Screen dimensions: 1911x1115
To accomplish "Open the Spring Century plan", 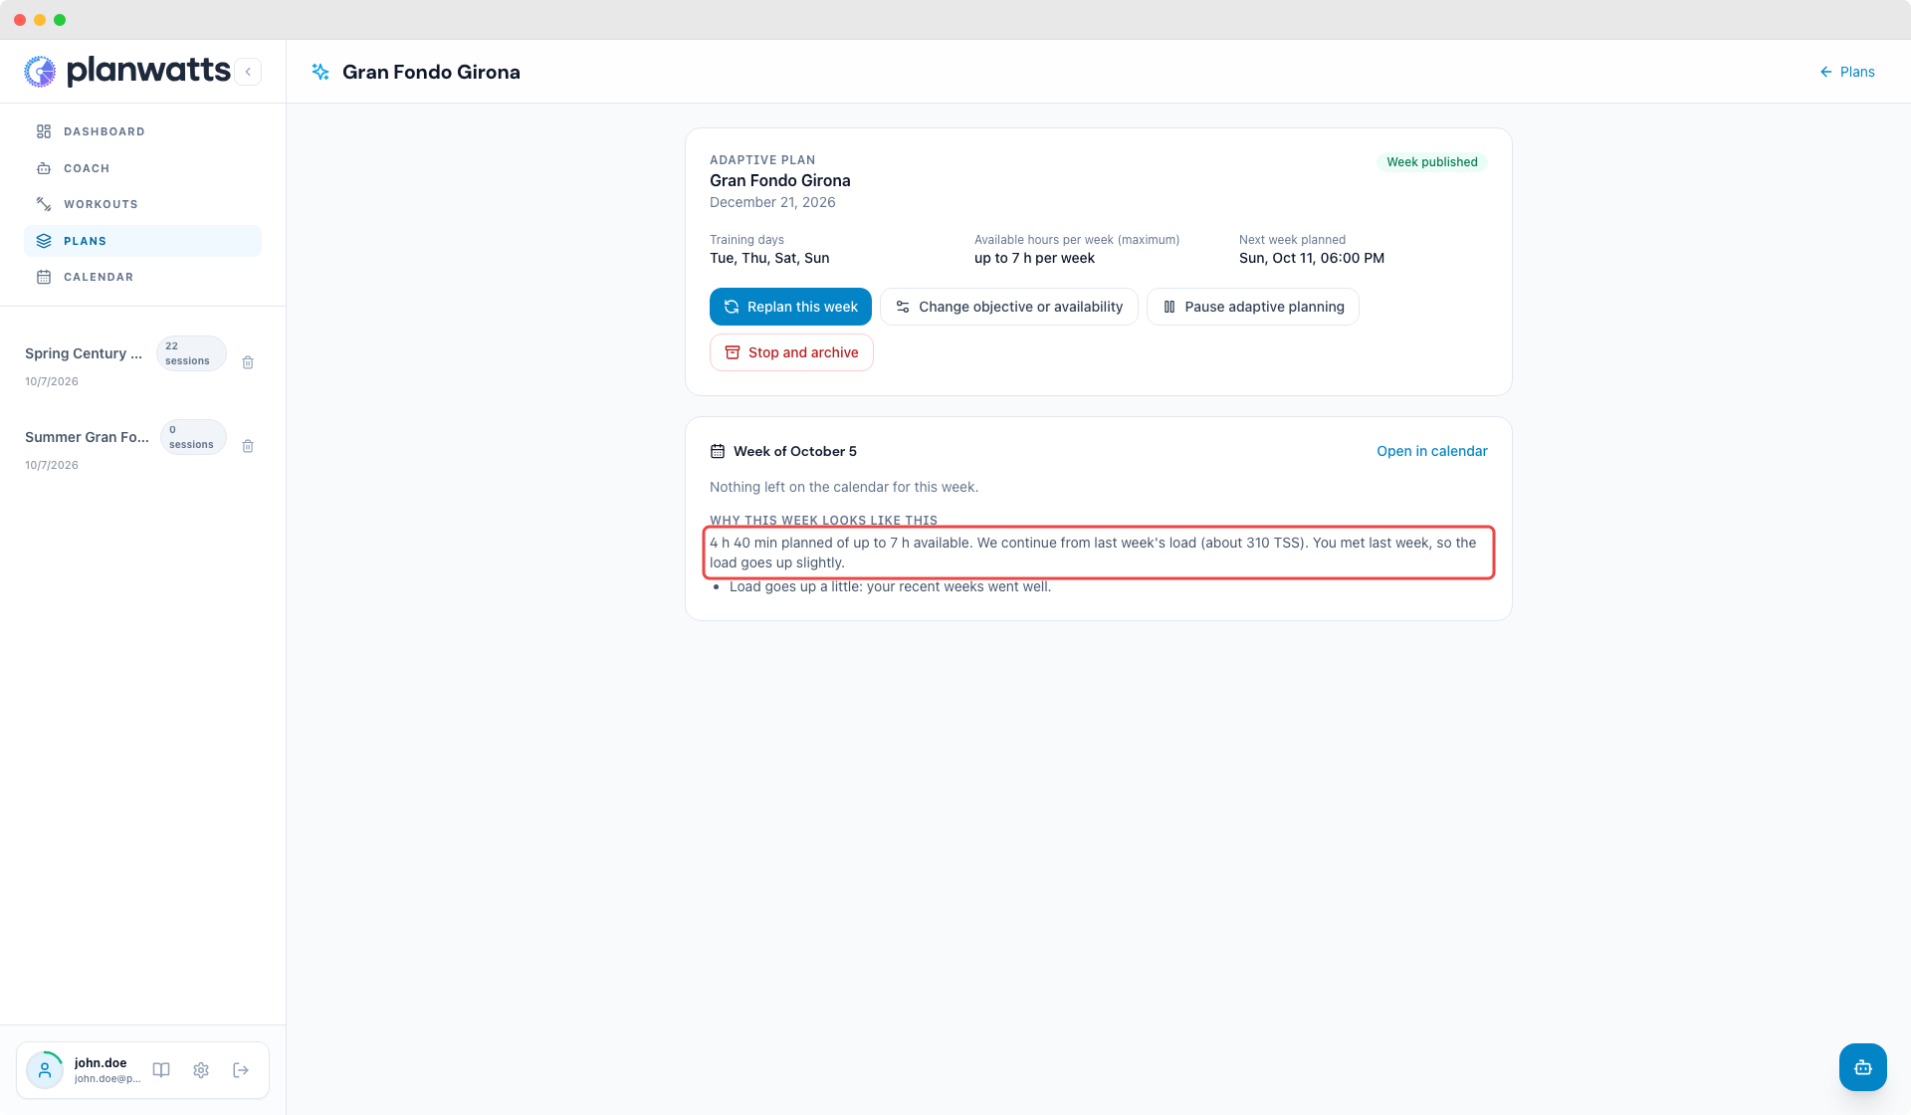I will point(84,353).
